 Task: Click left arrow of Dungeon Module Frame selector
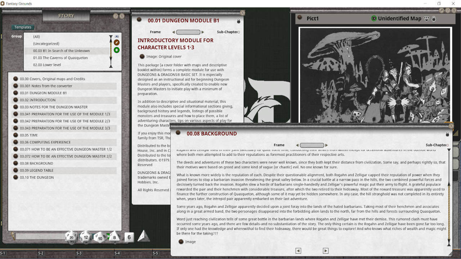click(x=174, y=32)
